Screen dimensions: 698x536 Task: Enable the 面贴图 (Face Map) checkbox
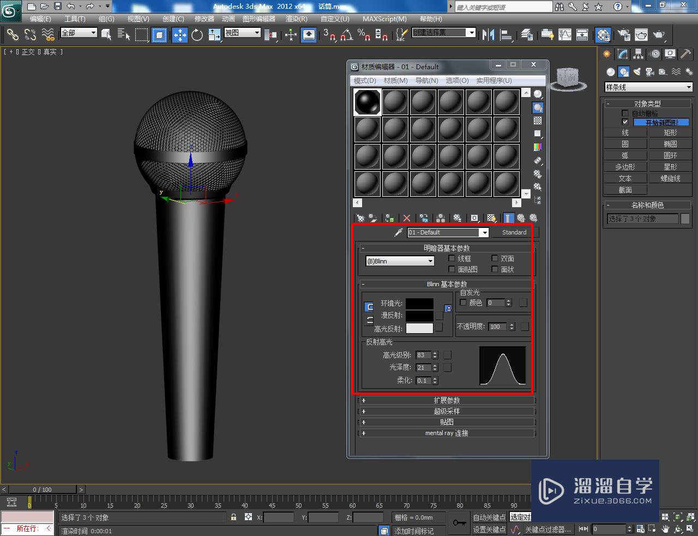(x=452, y=269)
